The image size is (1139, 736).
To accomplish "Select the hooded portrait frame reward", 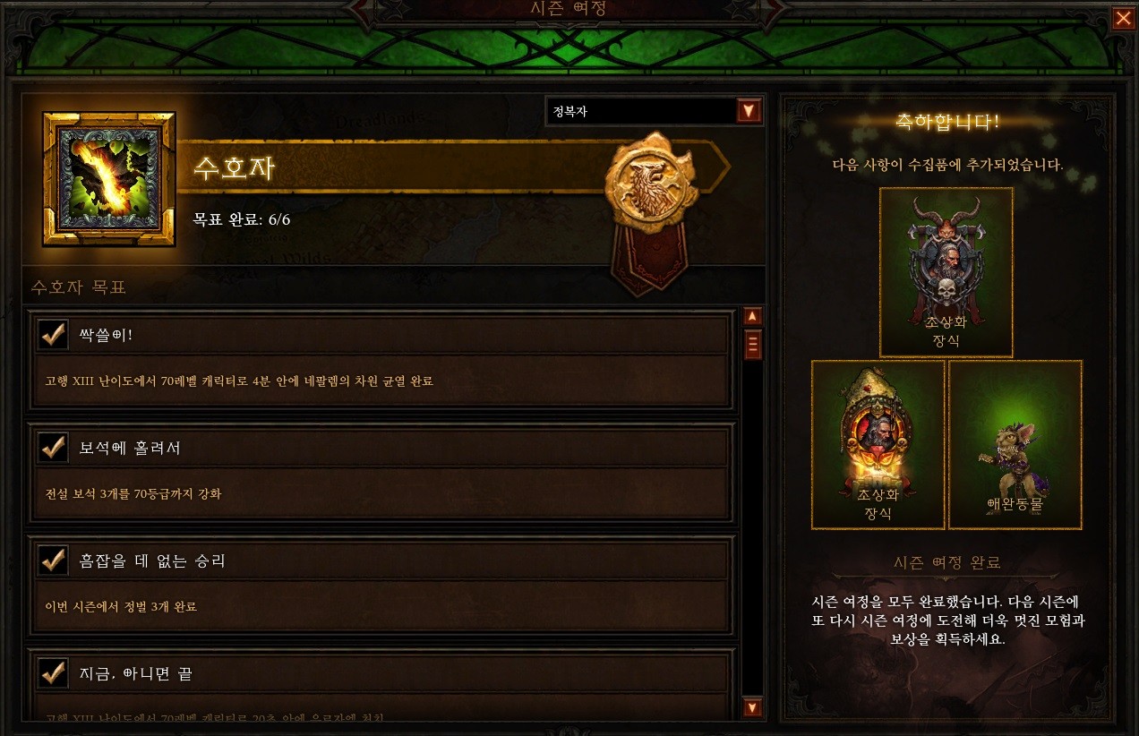I will [878, 444].
